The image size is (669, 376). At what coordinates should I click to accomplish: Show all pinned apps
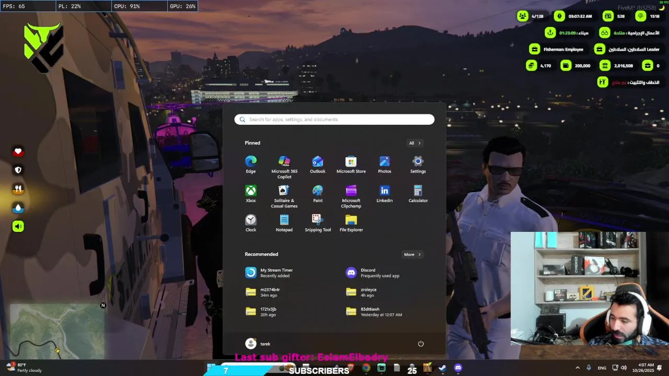point(414,143)
